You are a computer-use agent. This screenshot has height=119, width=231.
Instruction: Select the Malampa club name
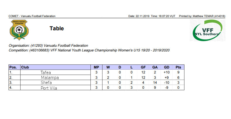50,78
